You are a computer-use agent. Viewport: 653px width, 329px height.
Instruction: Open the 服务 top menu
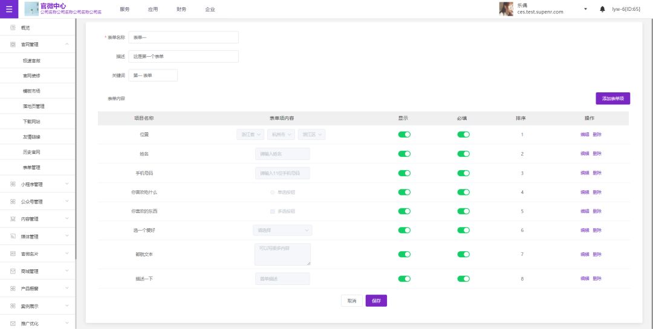[x=125, y=9]
